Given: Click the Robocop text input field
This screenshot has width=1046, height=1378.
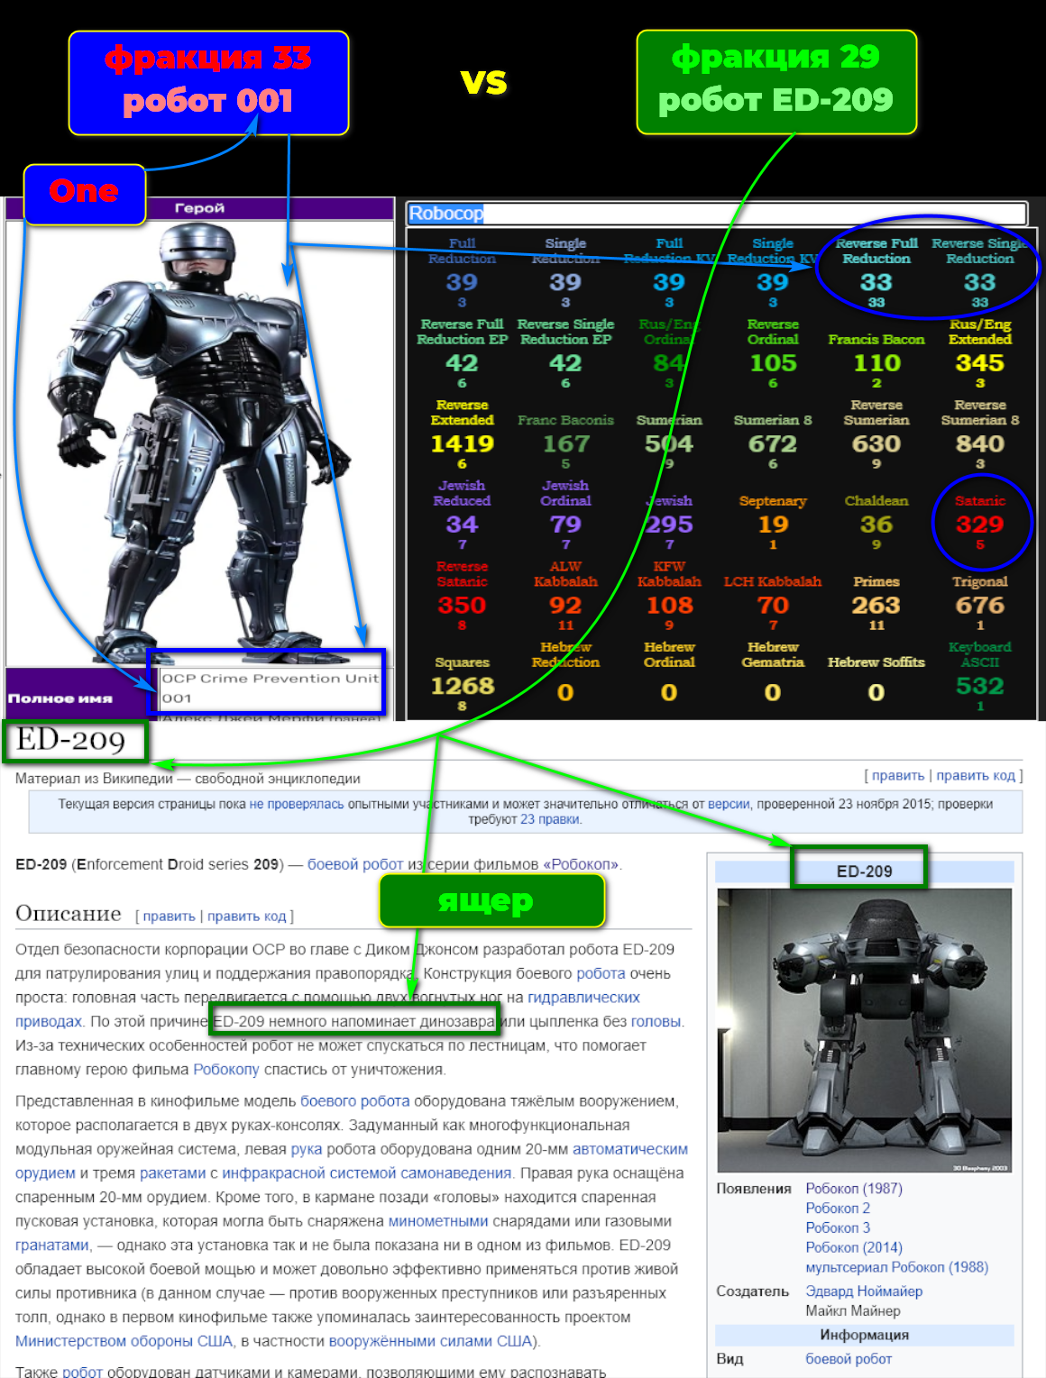Looking at the screenshot, I should [x=717, y=214].
